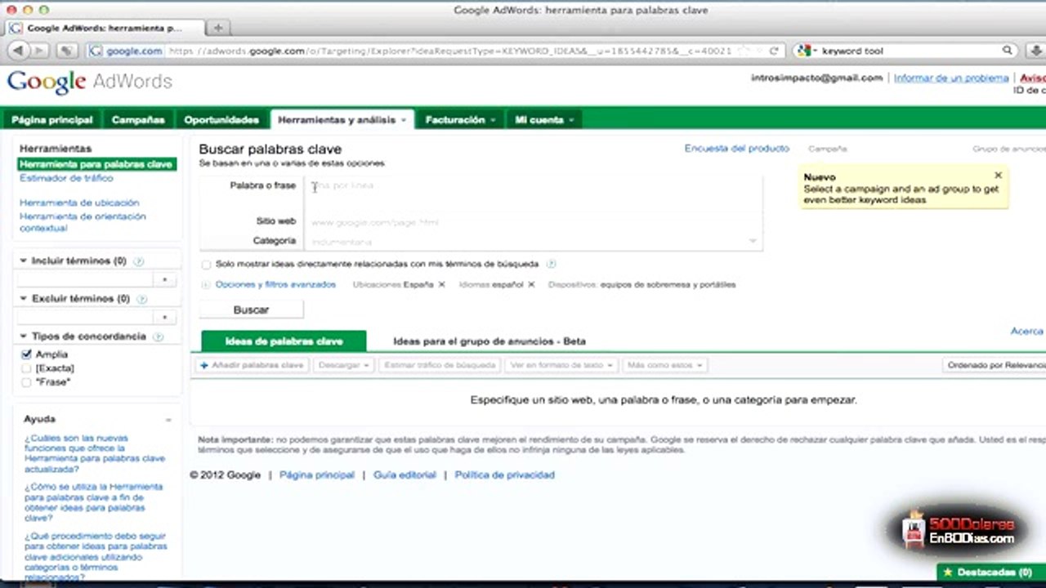This screenshot has height=588, width=1046.
Task: Click the browser address bar URL
Action: 449,51
